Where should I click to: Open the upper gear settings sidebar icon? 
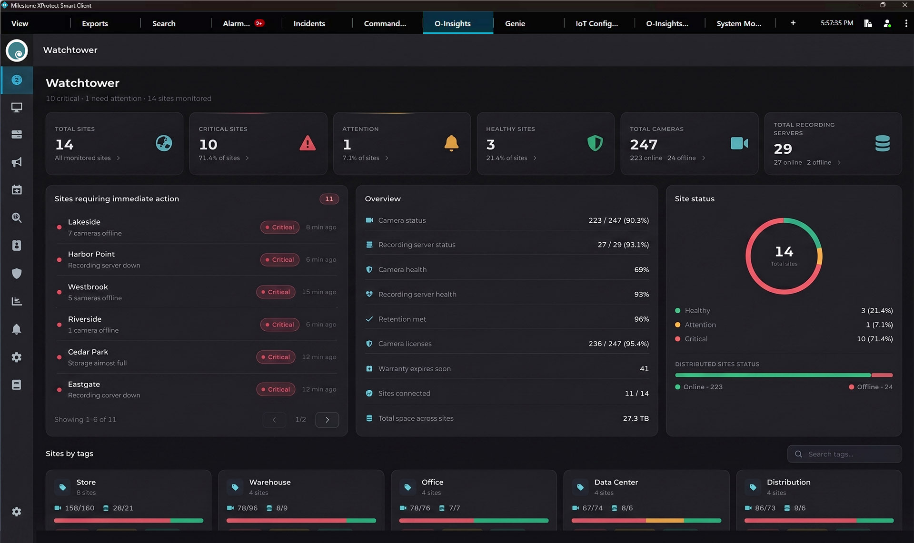[x=17, y=357]
